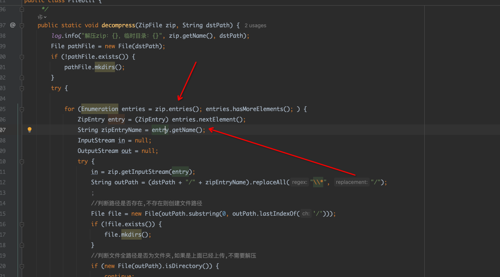500x277 pixels.
Task: Collapse the decompress method fold marker
Action: pyautogui.click(x=22, y=25)
